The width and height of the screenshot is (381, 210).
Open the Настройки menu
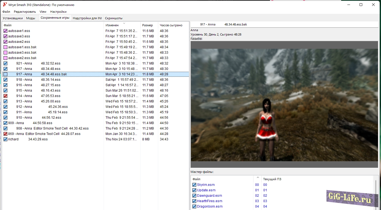pos(58,12)
